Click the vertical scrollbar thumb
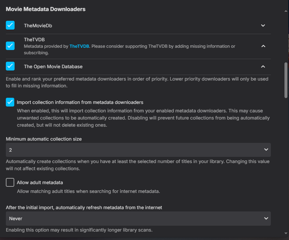Image resolution: width=289 pixels, height=240 pixels. [x=286, y=80]
